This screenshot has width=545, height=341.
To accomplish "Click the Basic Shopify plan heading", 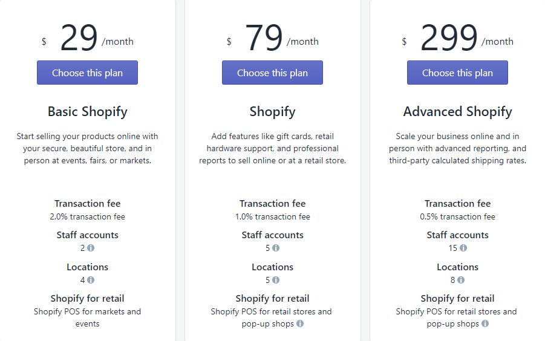I will (87, 112).
